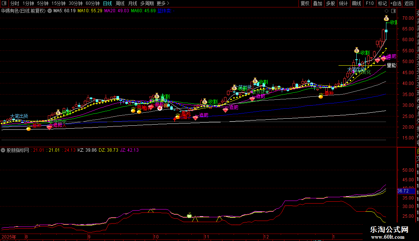Click the orange fruit icon beside 播种 near January
The image size is (419, 241).
[321, 96]
